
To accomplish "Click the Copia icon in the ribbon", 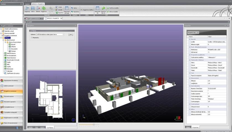I will pos(57,7).
